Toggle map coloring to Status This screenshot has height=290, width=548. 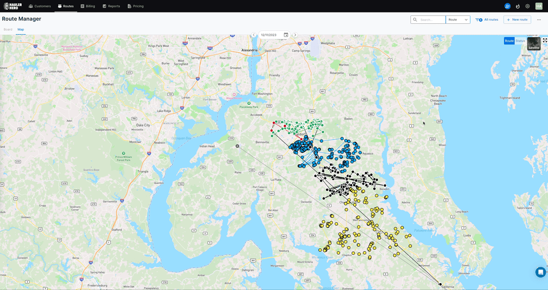tap(520, 41)
